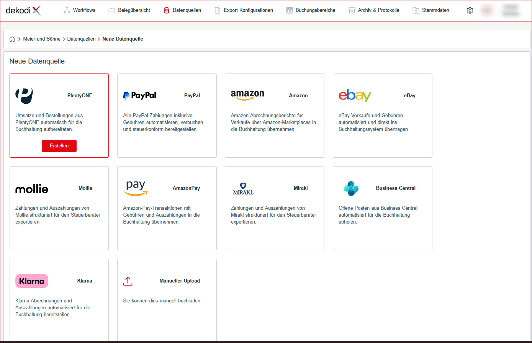Select the Business Central card title
Image resolution: width=532 pixels, height=343 pixels.
coord(396,188)
